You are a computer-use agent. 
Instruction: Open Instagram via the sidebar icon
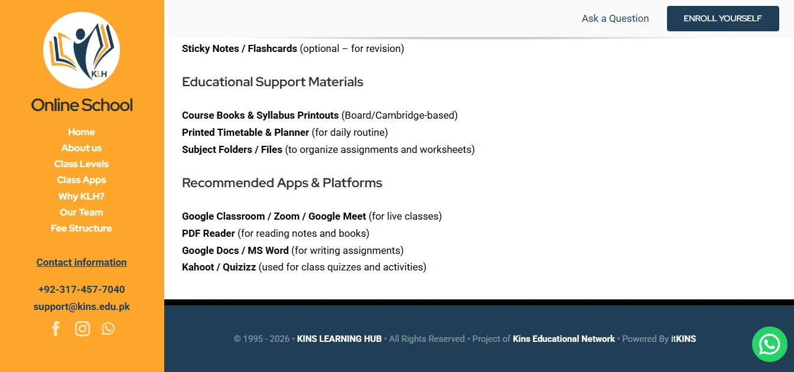(x=82, y=328)
